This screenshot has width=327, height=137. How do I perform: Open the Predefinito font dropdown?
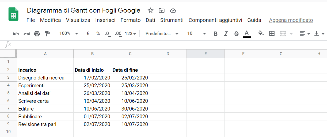pyautogui.click(x=162, y=33)
